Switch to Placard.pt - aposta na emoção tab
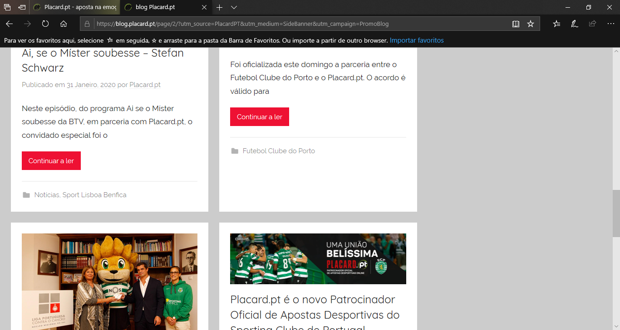The image size is (620, 330). pos(75,7)
